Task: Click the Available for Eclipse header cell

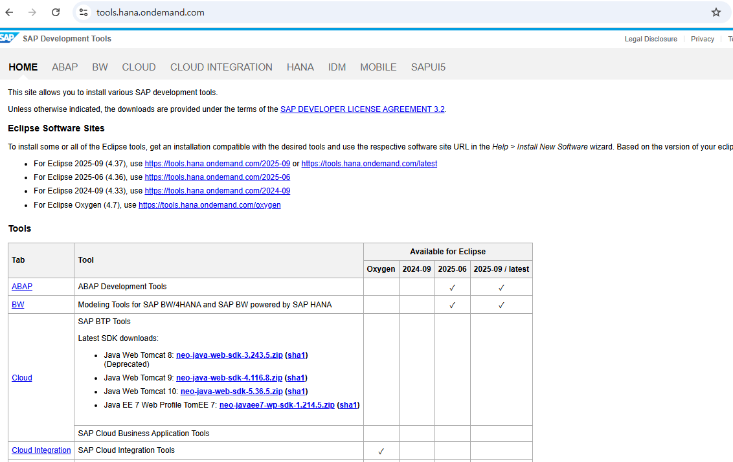Action: pyautogui.click(x=448, y=252)
